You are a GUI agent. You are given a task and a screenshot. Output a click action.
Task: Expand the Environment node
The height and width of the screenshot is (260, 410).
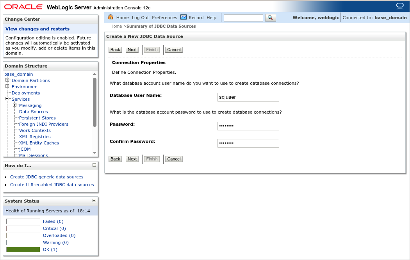coord(7,87)
